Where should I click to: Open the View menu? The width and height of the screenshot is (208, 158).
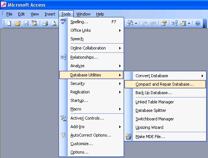[35, 14]
